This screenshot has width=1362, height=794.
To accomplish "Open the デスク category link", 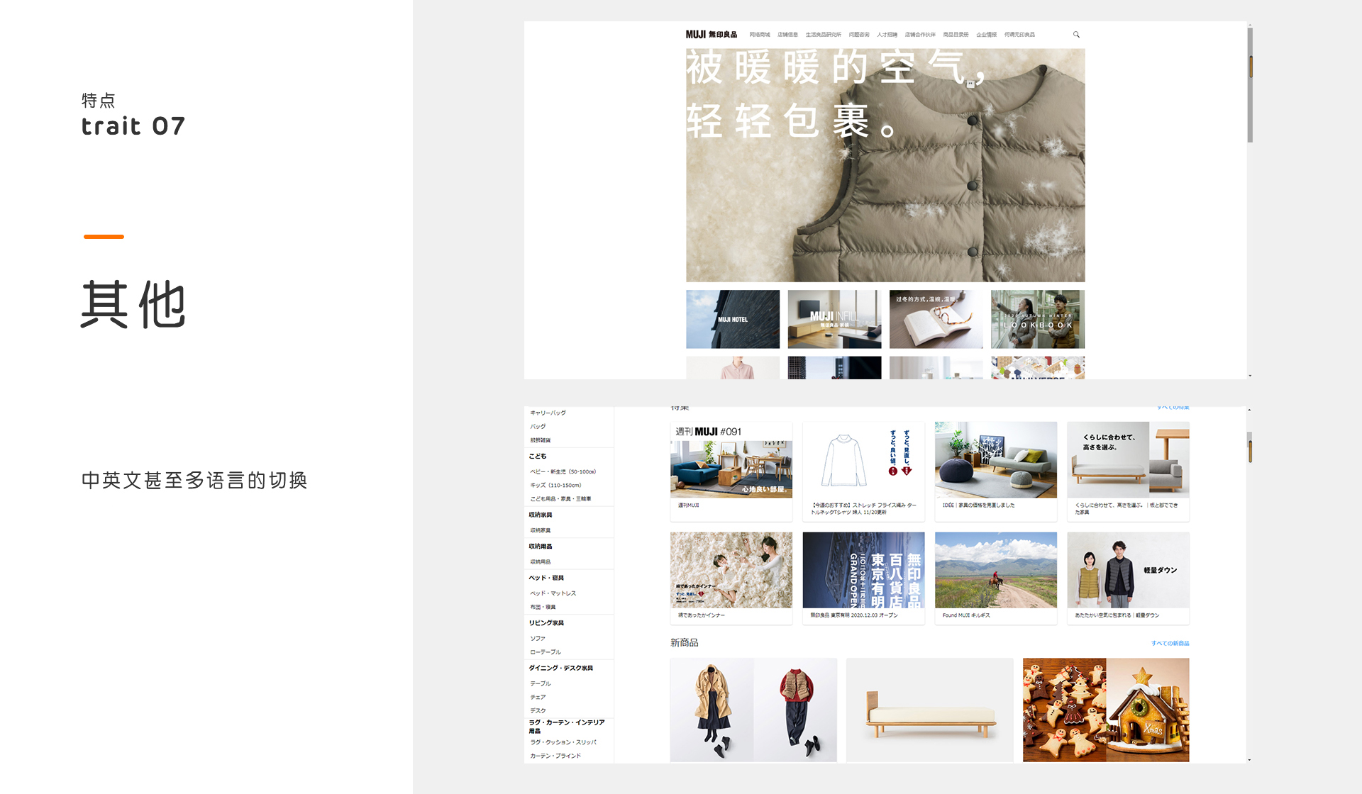I will 538,710.
